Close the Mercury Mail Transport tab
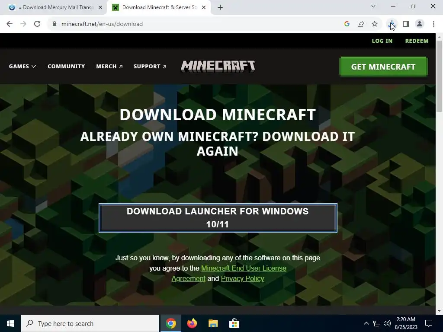Viewport: 443px width, 332px height. pyautogui.click(x=100, y=8)
